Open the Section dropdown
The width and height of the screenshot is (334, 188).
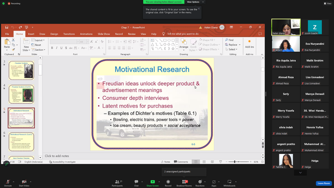[39, 50]
